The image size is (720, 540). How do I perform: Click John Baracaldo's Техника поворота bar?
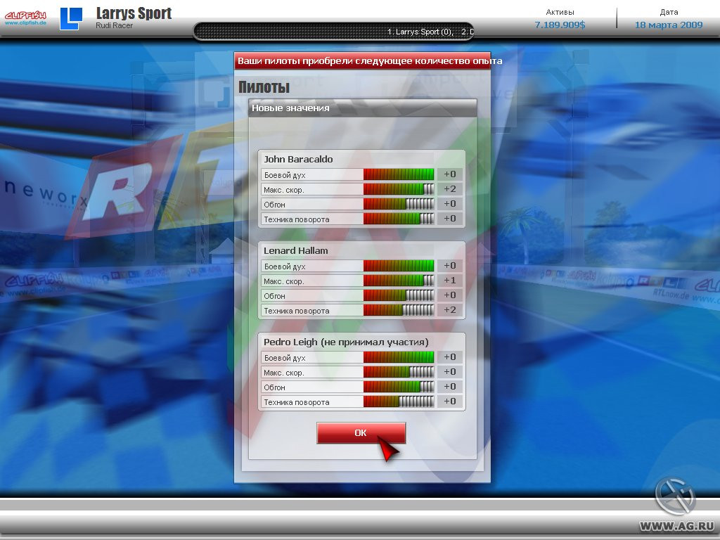click(x=399, y=219)
